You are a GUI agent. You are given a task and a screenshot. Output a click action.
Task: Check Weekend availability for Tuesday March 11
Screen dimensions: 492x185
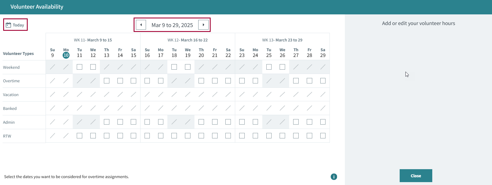[x=79, y=67]
